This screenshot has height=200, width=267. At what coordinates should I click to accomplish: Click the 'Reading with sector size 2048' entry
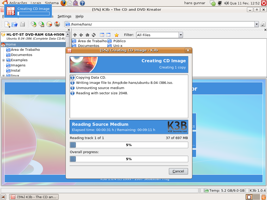[102, 93]
